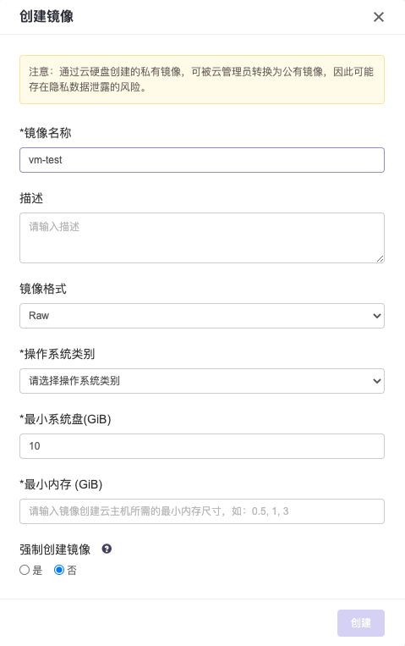Click the *操作系统类别 field label

click(x=57, y=354)
